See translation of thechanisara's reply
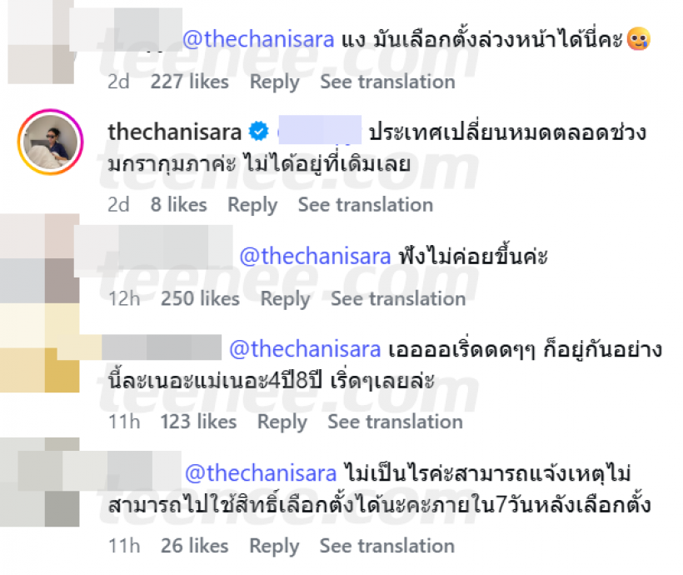 [x=365, y=204]
